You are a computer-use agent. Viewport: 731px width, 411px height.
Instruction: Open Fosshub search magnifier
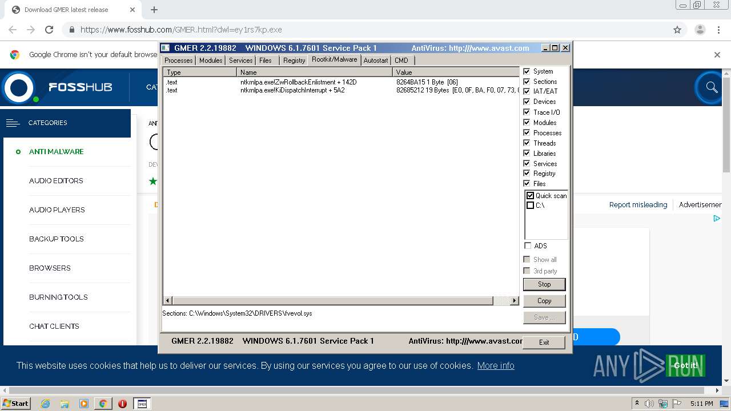pos(712,87)
